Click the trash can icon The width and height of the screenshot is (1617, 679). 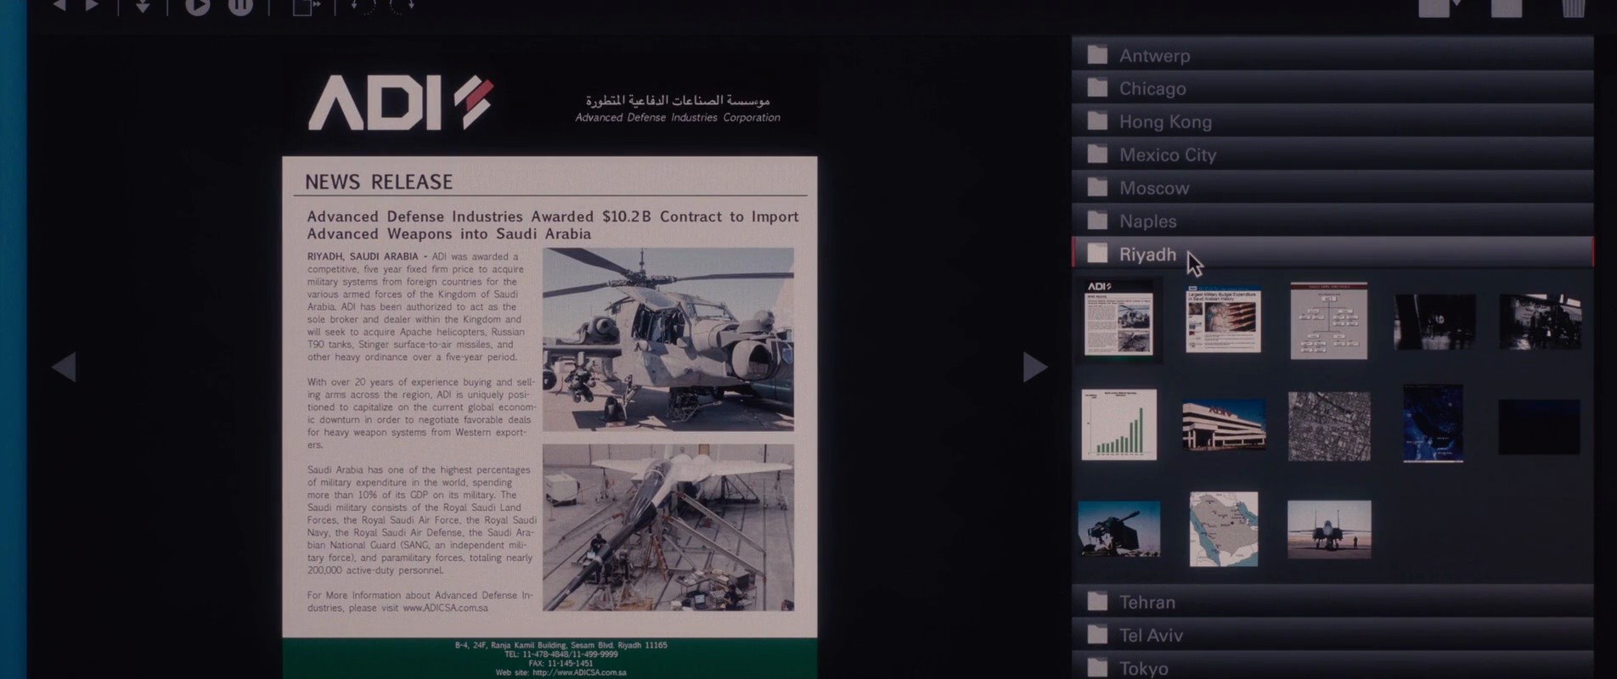(x=1573, y=8)
